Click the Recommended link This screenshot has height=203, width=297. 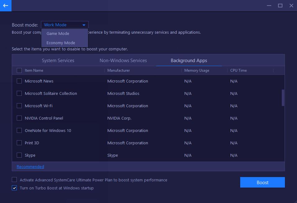(x=30, y=167)
